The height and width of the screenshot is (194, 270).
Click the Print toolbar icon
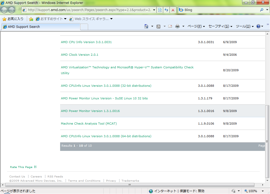(177, 26)
